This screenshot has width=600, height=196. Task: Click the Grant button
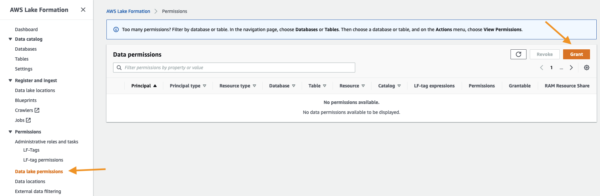[x=576, y=54]
